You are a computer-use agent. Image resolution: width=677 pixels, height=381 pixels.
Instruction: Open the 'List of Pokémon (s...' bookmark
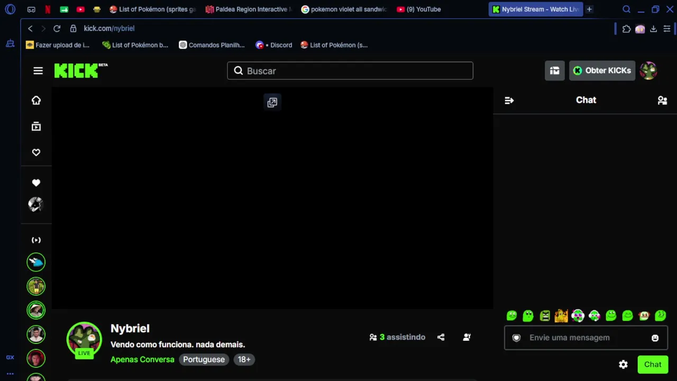334,45
